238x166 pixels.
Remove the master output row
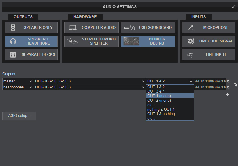(x=228, y=81)
